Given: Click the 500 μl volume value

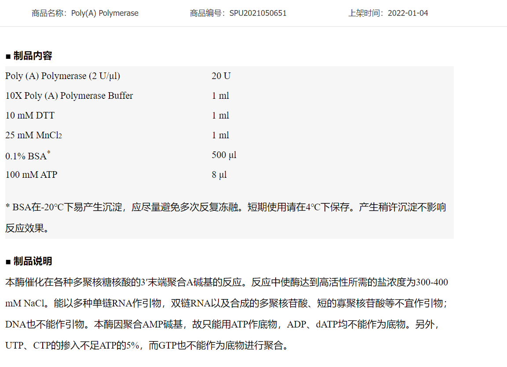Looking at the screenshot, I should click(224, 155).
